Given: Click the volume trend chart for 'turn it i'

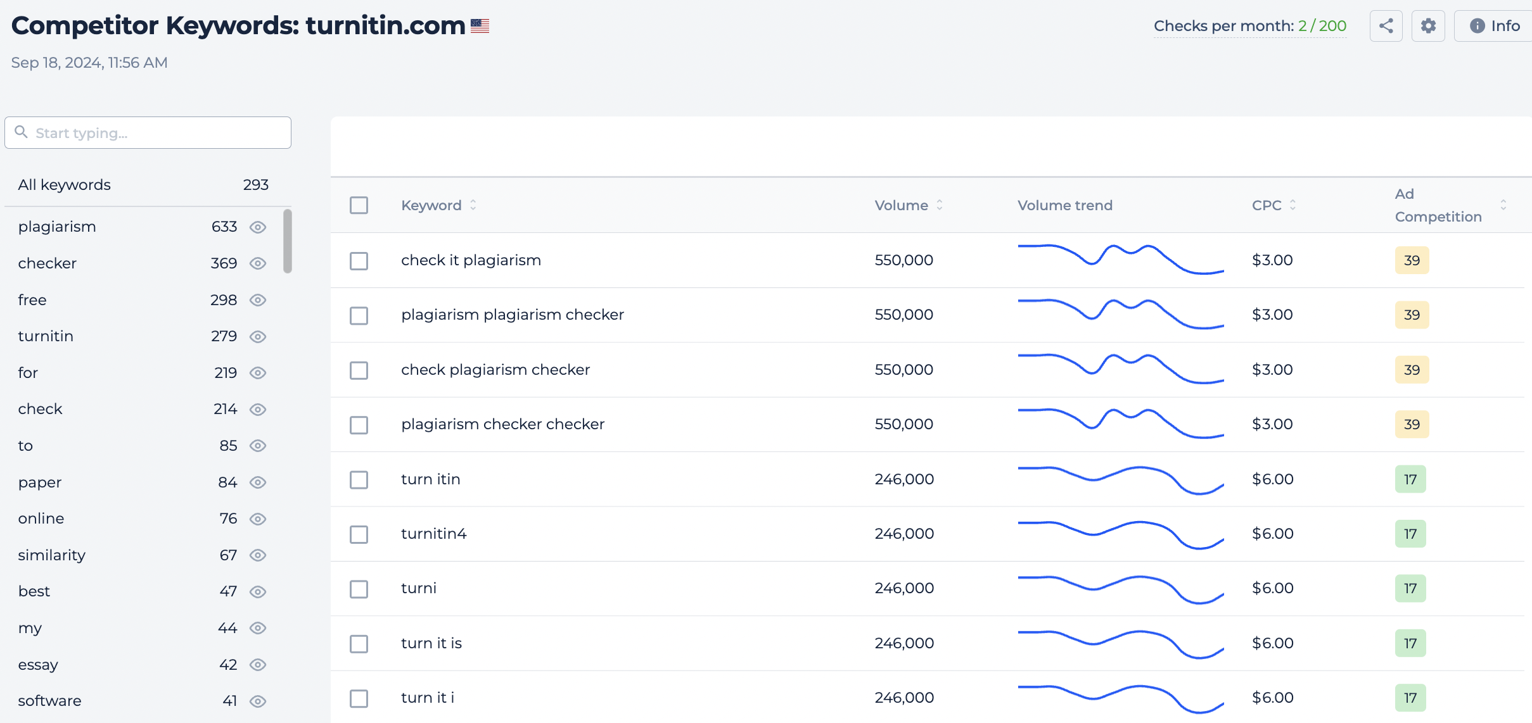Looking at the screenshot, I should point(1121,698).
